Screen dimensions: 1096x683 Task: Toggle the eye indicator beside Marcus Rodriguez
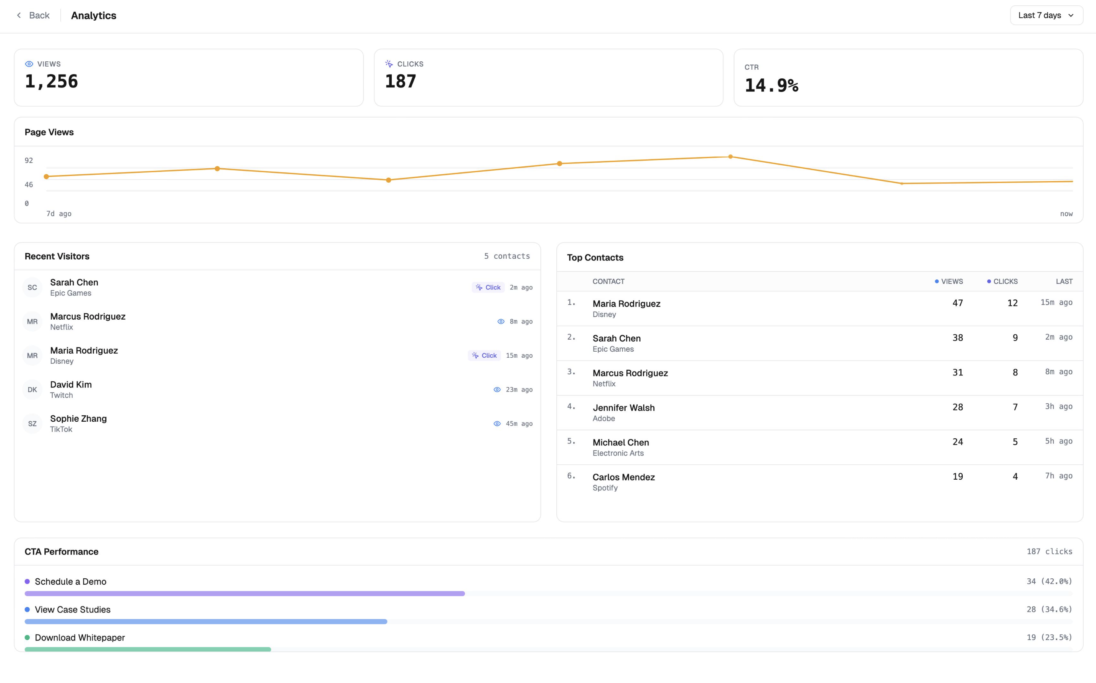point(501,321)
